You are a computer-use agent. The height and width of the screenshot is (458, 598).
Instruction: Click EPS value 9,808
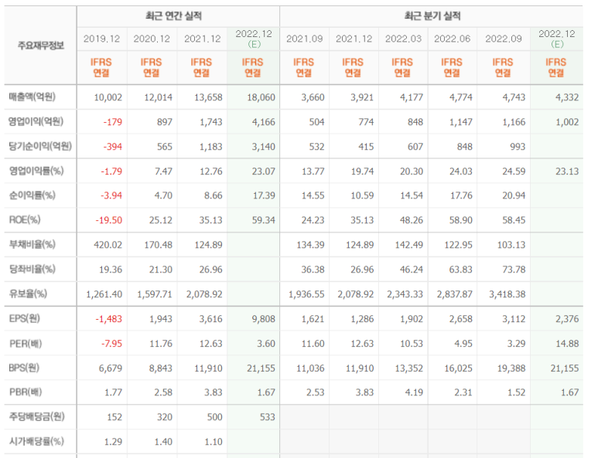[263, 319]
